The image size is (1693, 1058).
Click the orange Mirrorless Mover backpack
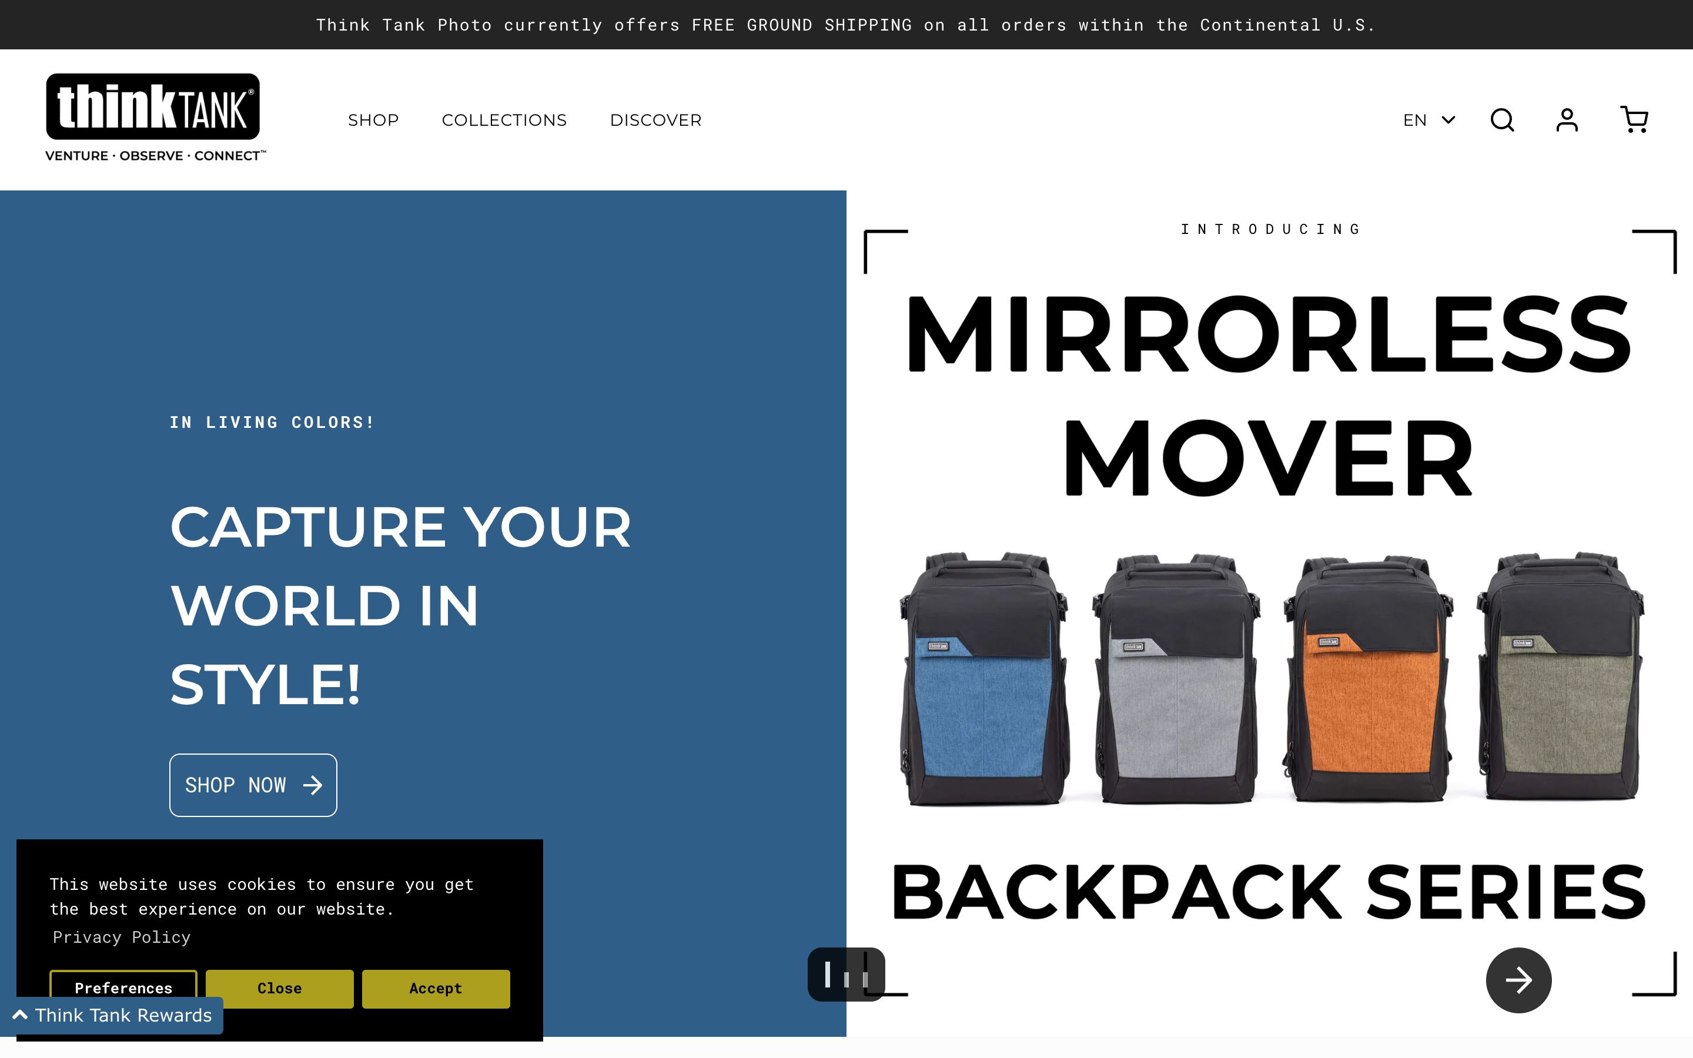[1369, 678]
